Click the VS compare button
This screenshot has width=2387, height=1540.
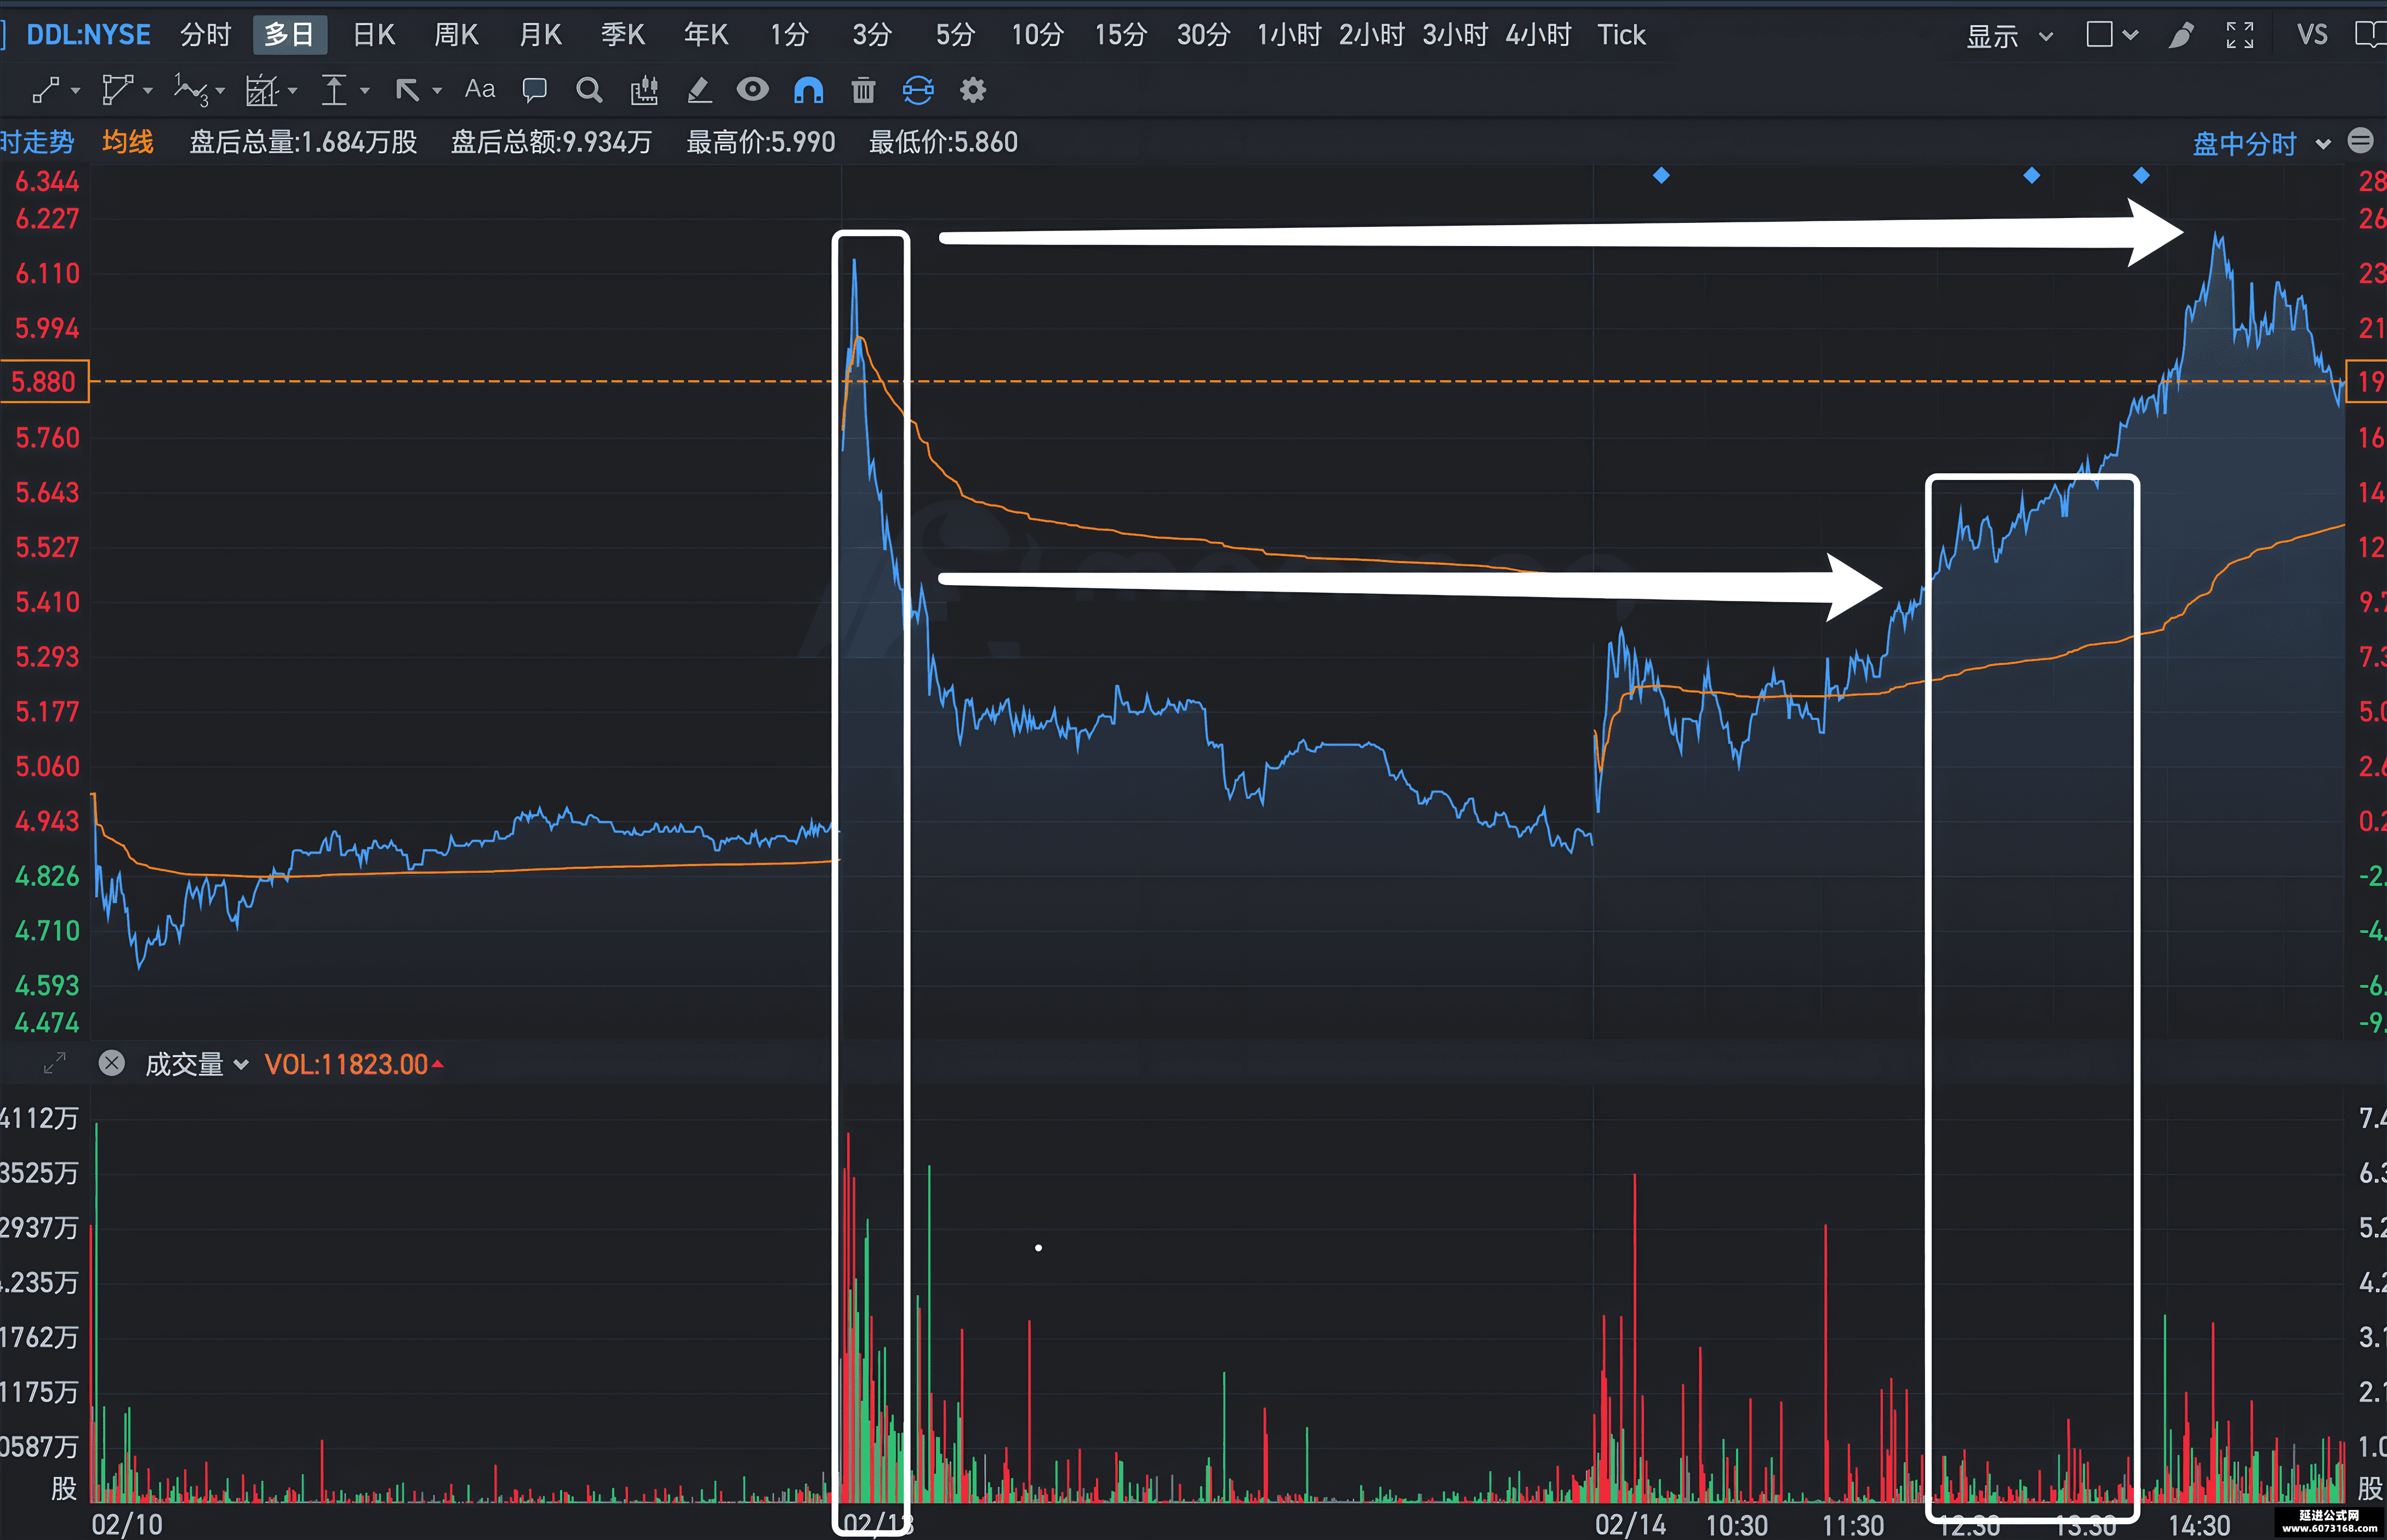pyautogui.click(x=2312, y=35)
